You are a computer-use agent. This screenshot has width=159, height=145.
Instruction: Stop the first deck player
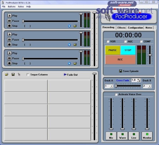pos(9,26)
